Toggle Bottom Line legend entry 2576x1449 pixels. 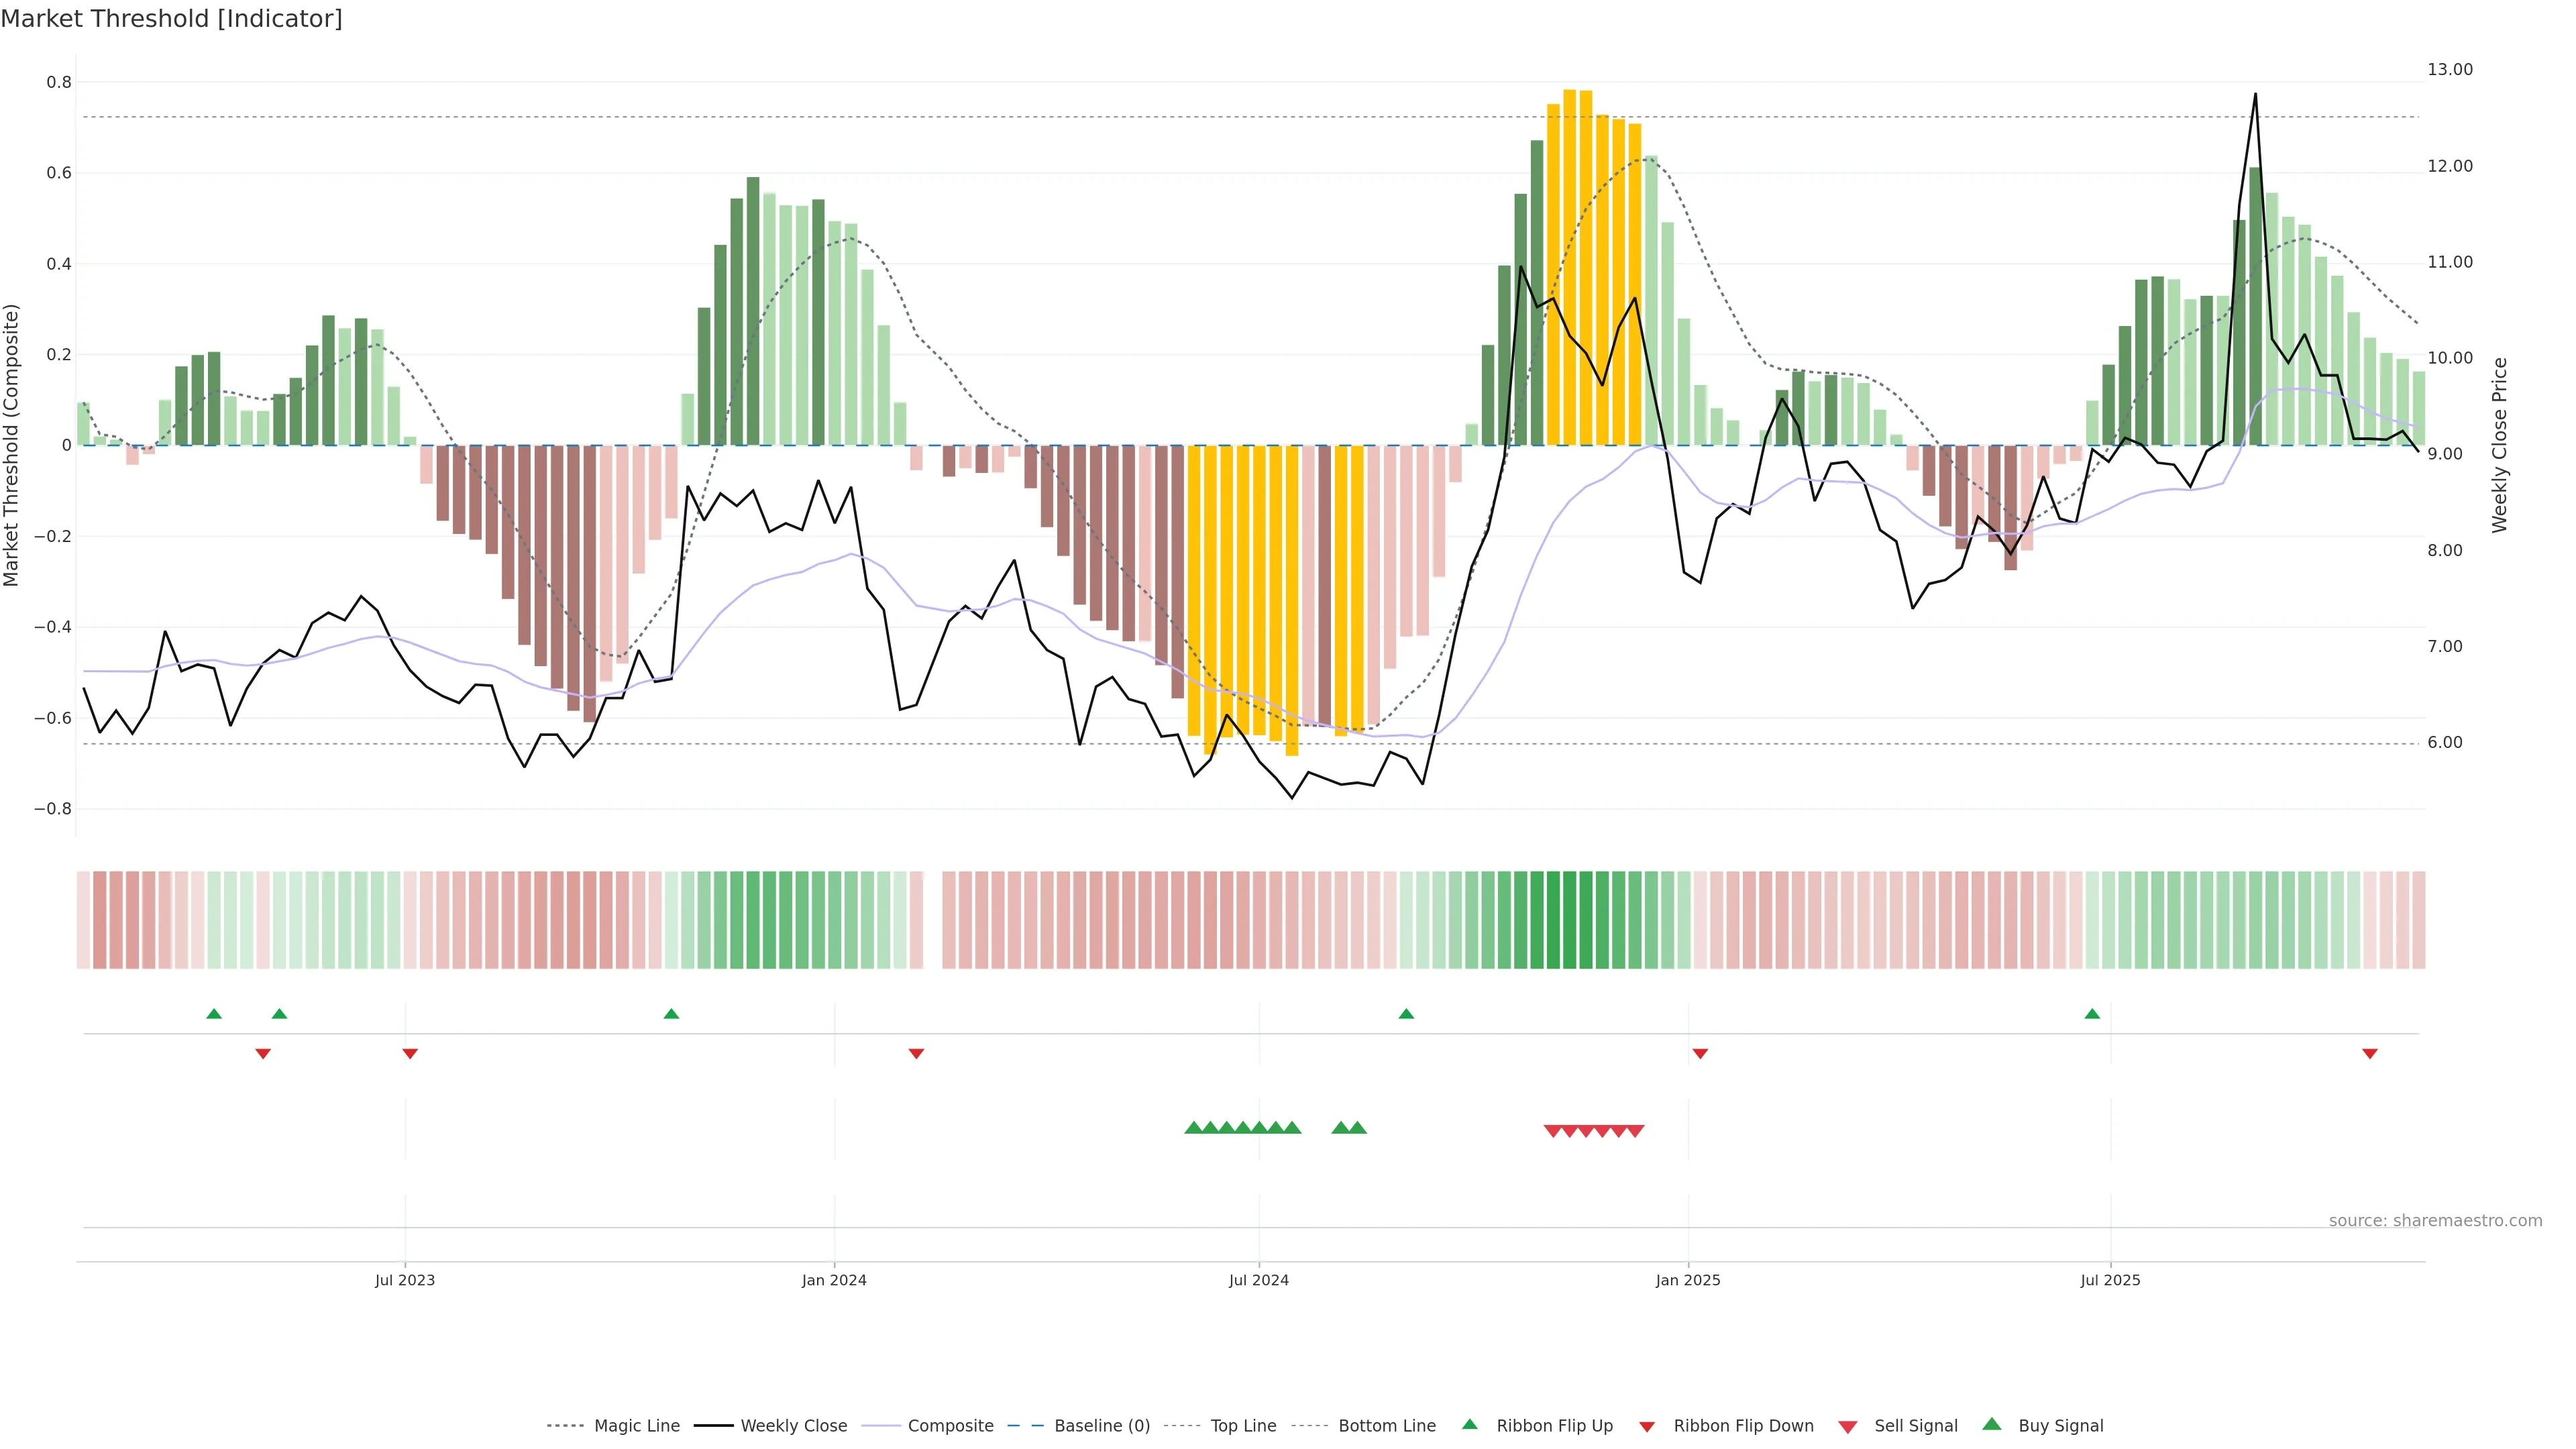coord(1386,1426)
